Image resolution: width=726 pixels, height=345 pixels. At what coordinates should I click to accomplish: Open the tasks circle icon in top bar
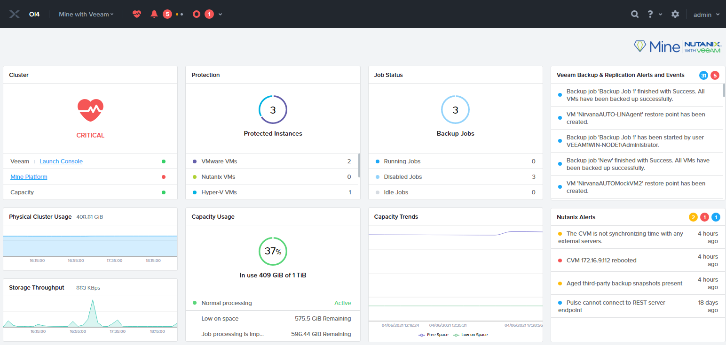197,14
